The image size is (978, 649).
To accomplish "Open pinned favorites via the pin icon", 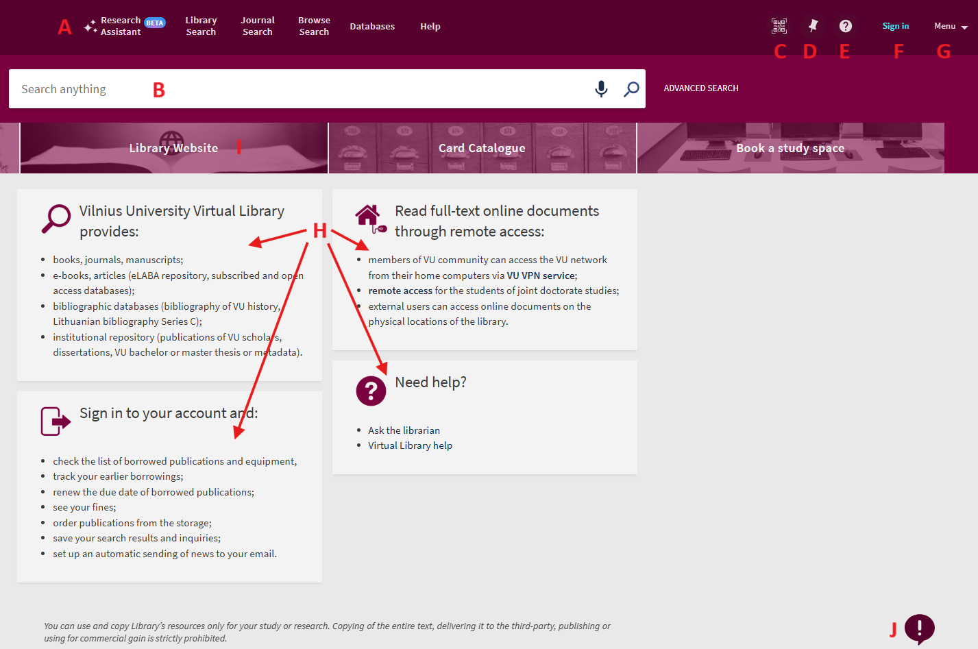I will 813,26.
